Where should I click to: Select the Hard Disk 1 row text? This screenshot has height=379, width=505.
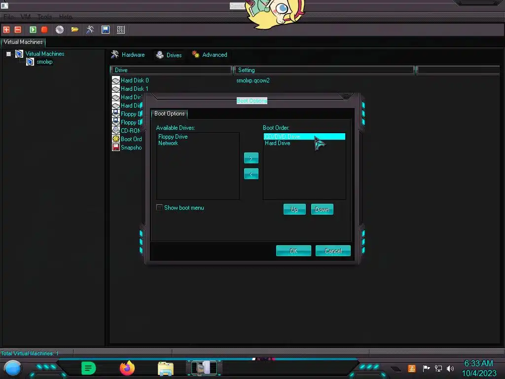click(x=135, y=89)
